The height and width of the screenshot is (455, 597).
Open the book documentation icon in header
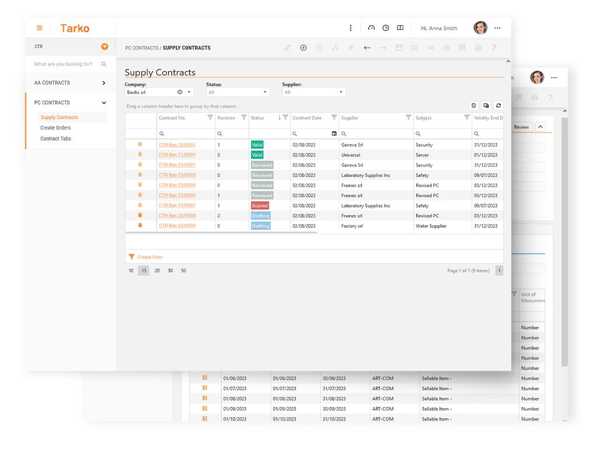(400, 28)
